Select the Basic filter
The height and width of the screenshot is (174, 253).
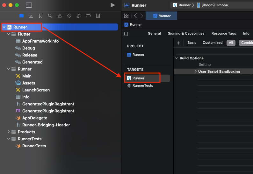(192, 43)
